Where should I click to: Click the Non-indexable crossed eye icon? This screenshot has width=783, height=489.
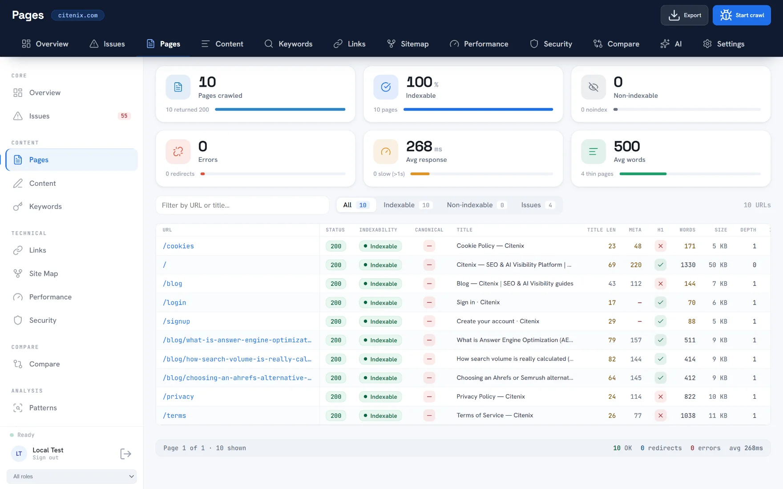pos(593,87)
